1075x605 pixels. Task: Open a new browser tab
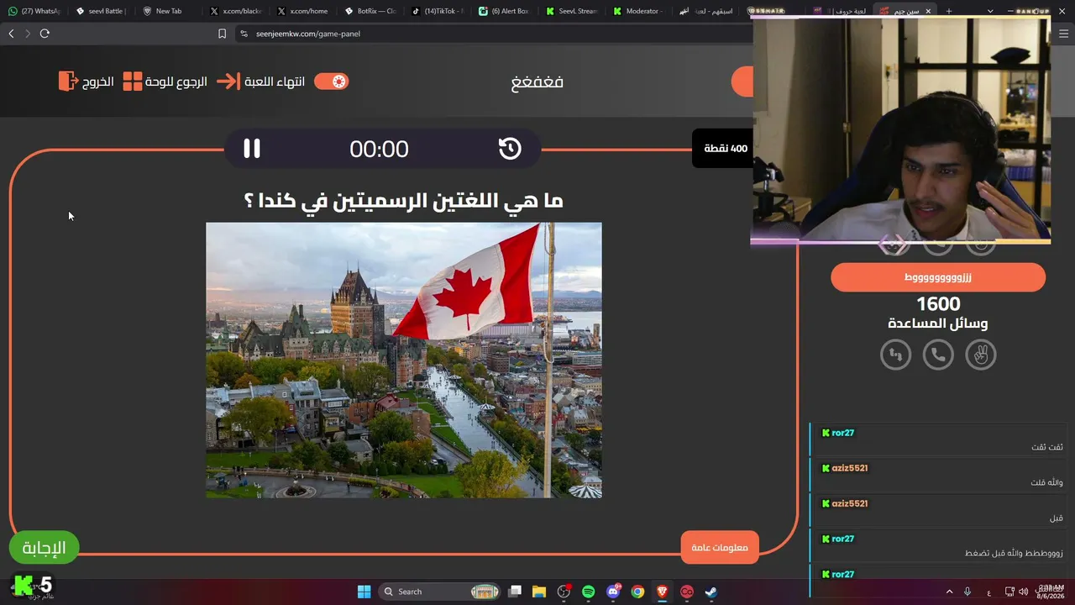point(949,11)
